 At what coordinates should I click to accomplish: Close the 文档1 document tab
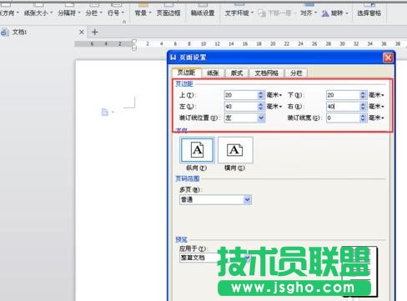tap(82, 32)
